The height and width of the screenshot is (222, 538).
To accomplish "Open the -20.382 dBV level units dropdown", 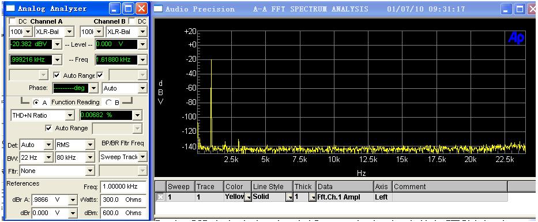I will [57, 44].
